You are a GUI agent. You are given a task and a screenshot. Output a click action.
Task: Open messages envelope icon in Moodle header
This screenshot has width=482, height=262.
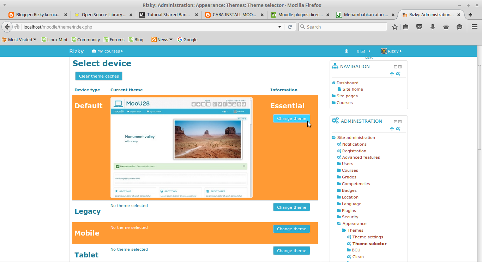point(363,51)
